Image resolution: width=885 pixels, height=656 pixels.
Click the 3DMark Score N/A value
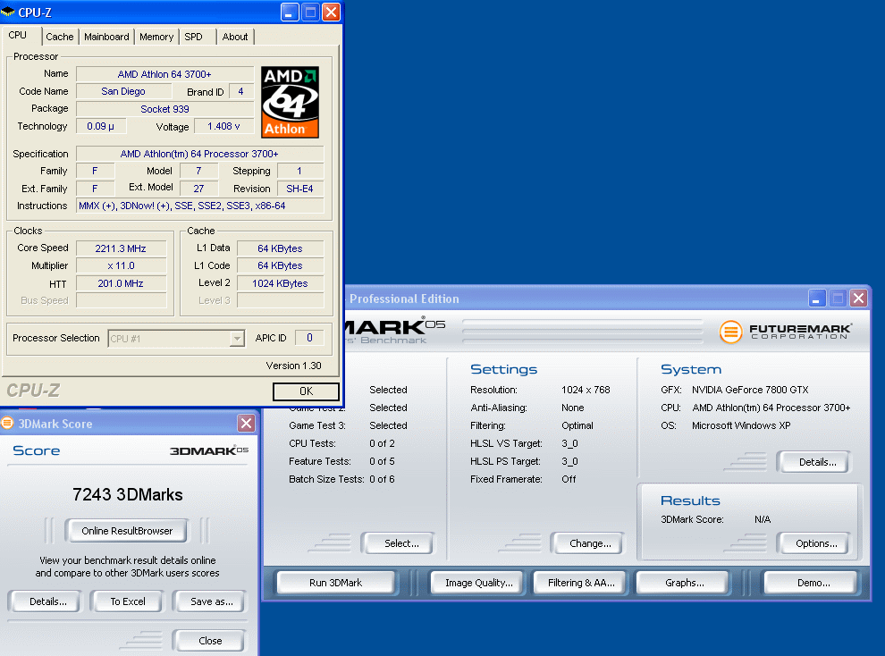click(x=763, y=519)
